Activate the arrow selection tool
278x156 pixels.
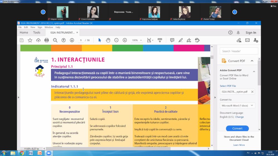coord(100,40)
